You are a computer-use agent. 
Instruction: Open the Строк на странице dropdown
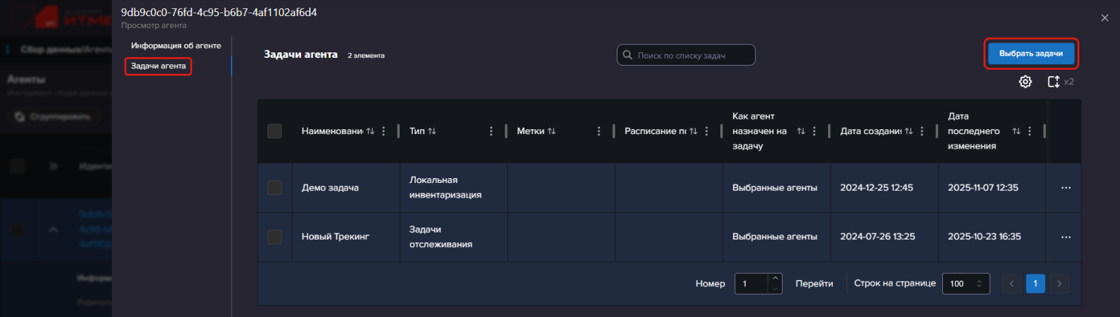point(965,283)
